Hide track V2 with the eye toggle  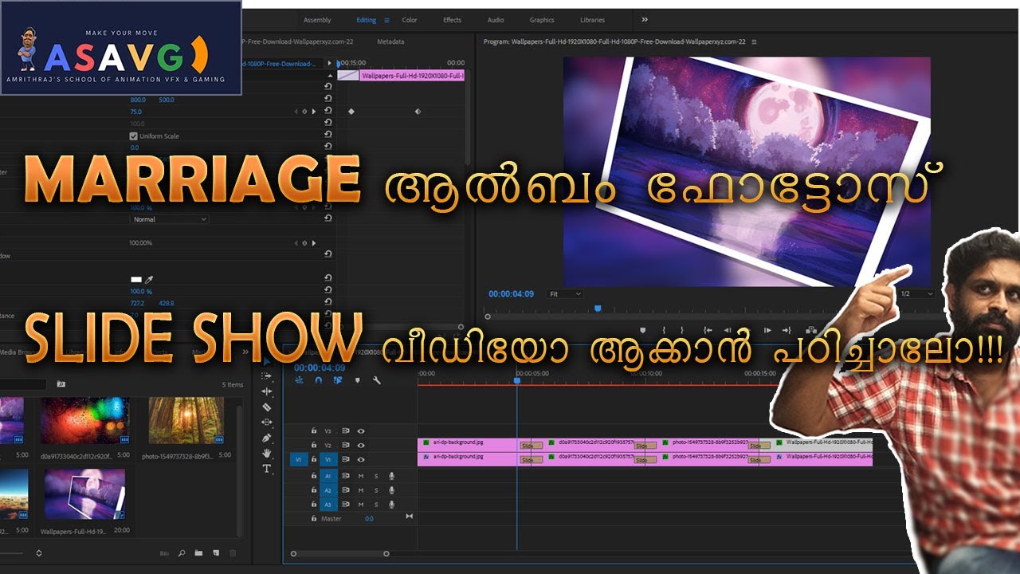(x=361, y=445)
